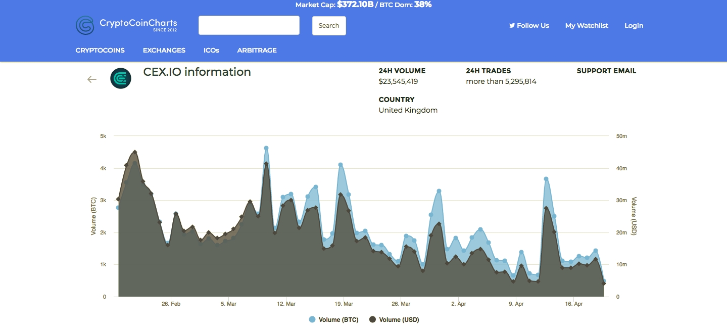This screenshot has height=333, width=727.
Task: Click the 50m USD axis tick
Action: tap(621, 136)
